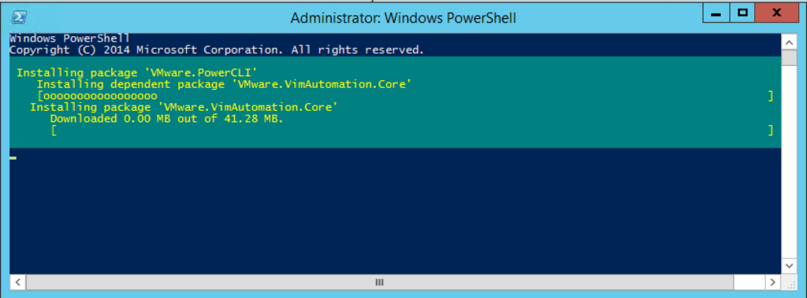Close the Administrator PowerShell window
807x298 pixels.
click(x=776, y=14)
